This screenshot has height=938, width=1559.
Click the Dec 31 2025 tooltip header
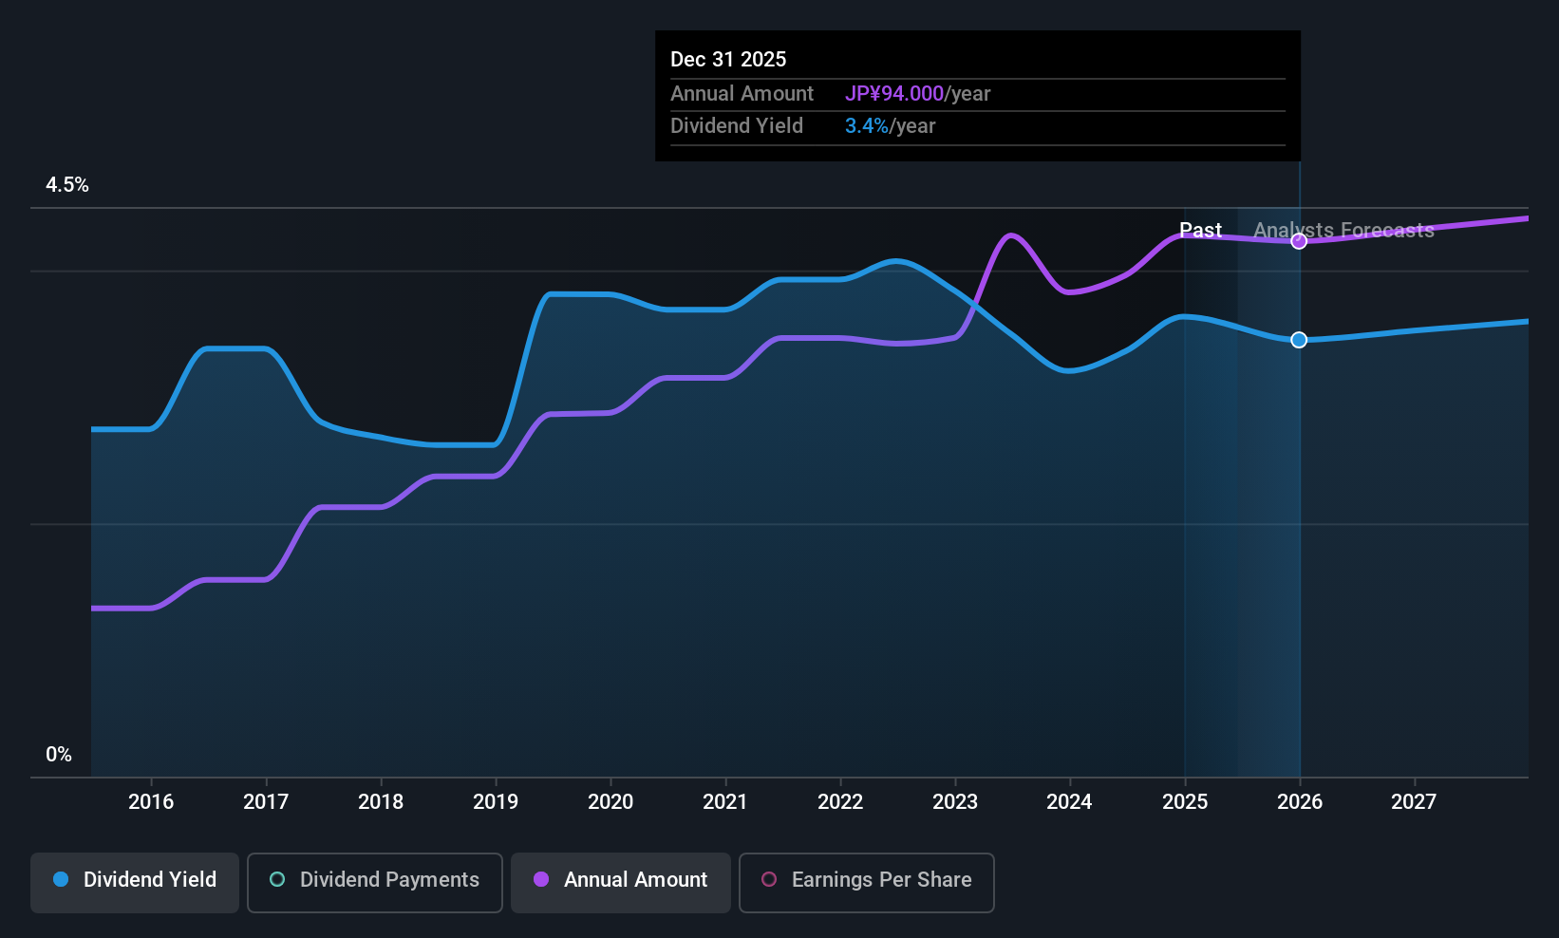point(728,59)
